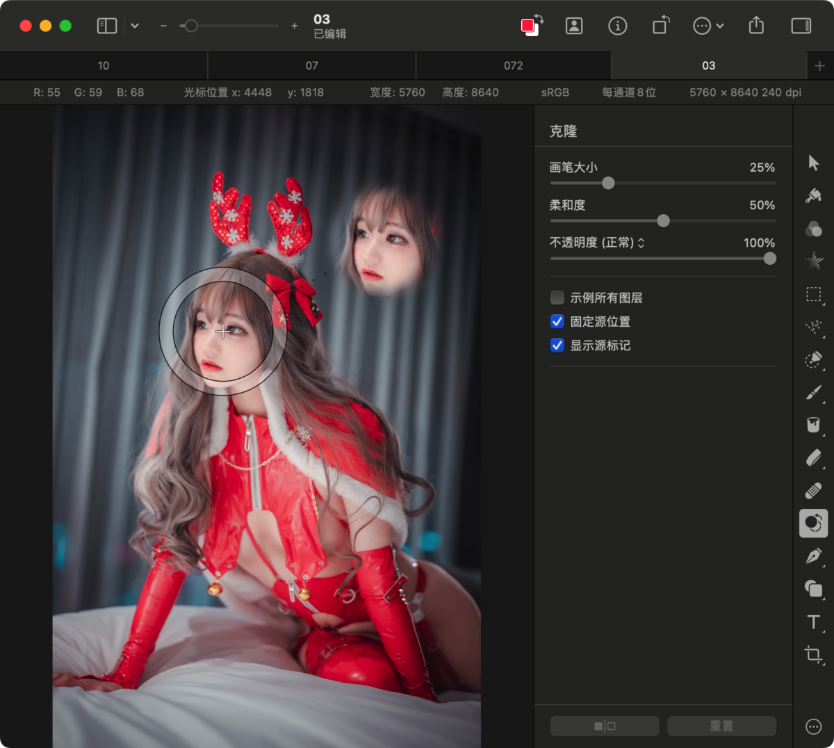Switch to the 10 document tab
Viewport: 834px width, 748px height.
(x=104, y=65)
